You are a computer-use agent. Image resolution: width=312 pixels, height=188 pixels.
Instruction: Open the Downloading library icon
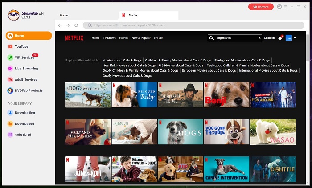pyautogui.click(x=10, y=113)
